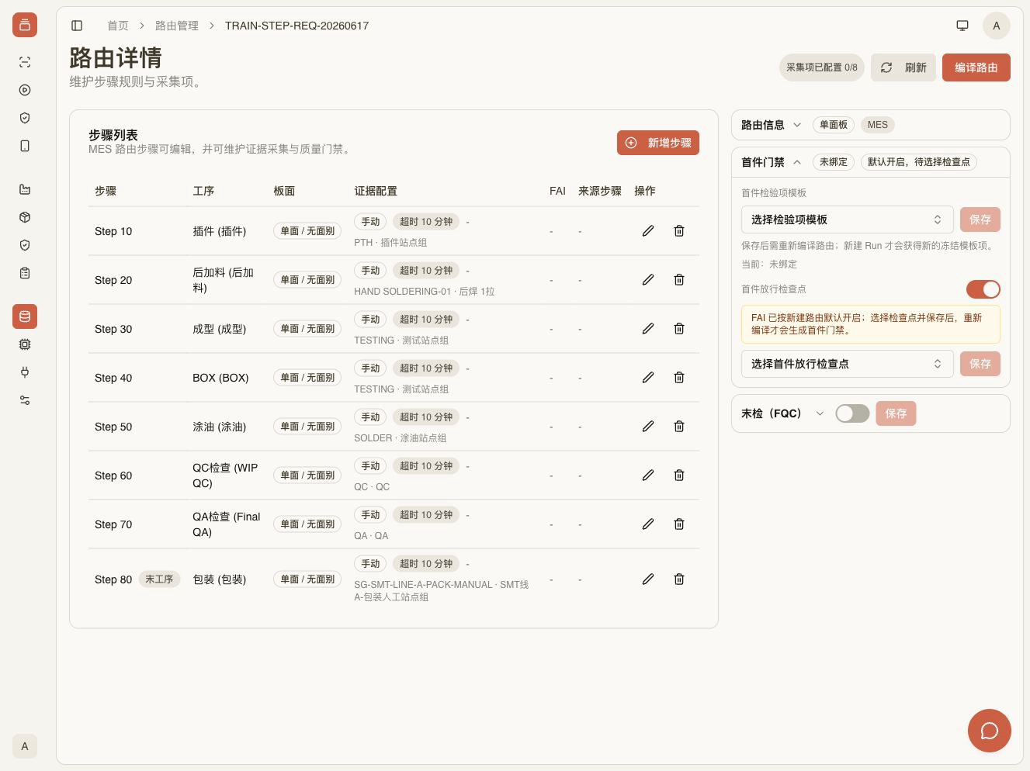Screen dimensions: 1030x771
Task: Open the tablet device icon in the sidebar
Action: [25, 146]
